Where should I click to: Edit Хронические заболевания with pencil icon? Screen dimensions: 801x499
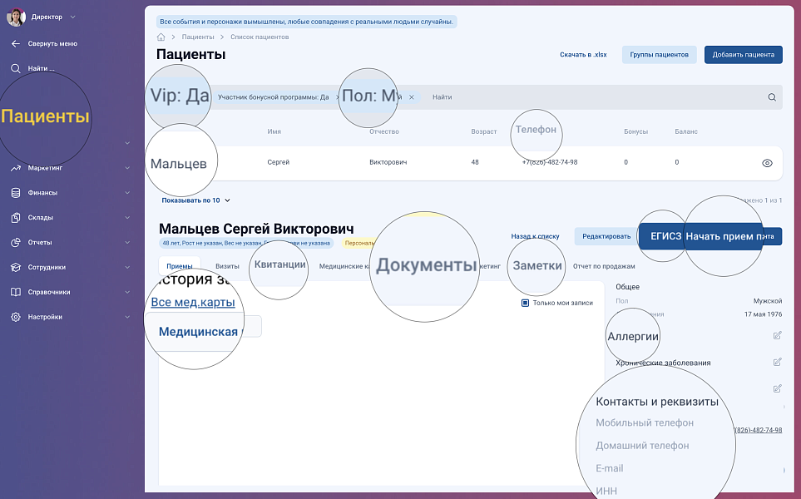click(x=777, y=362)
